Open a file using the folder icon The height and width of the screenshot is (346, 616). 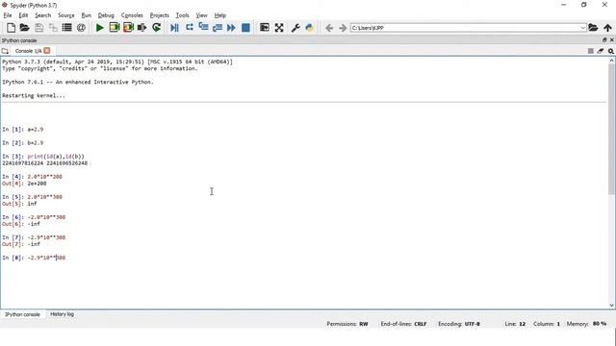[24, 28]
